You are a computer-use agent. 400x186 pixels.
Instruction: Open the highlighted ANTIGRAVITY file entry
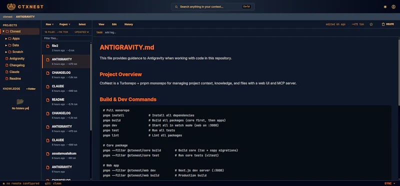pyautogui.click(x=66, y=61)
